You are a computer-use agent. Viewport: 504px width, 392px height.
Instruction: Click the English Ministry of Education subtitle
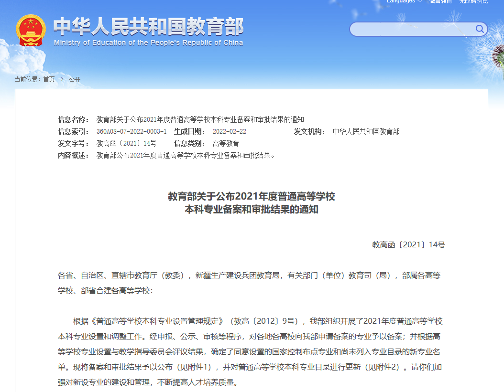point(148,42)
